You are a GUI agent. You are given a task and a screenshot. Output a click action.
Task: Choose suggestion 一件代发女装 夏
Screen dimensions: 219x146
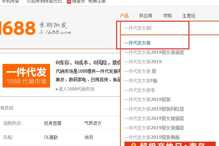click(140, 71)
